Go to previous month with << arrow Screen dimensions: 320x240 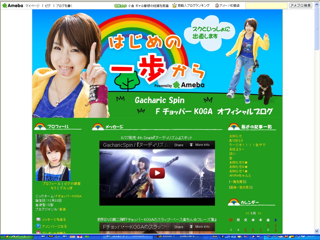pyautogui.click(x=247, y=213)
